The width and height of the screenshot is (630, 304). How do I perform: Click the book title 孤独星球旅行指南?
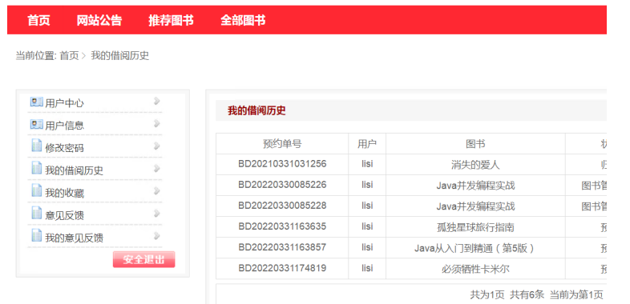point(475,228)
